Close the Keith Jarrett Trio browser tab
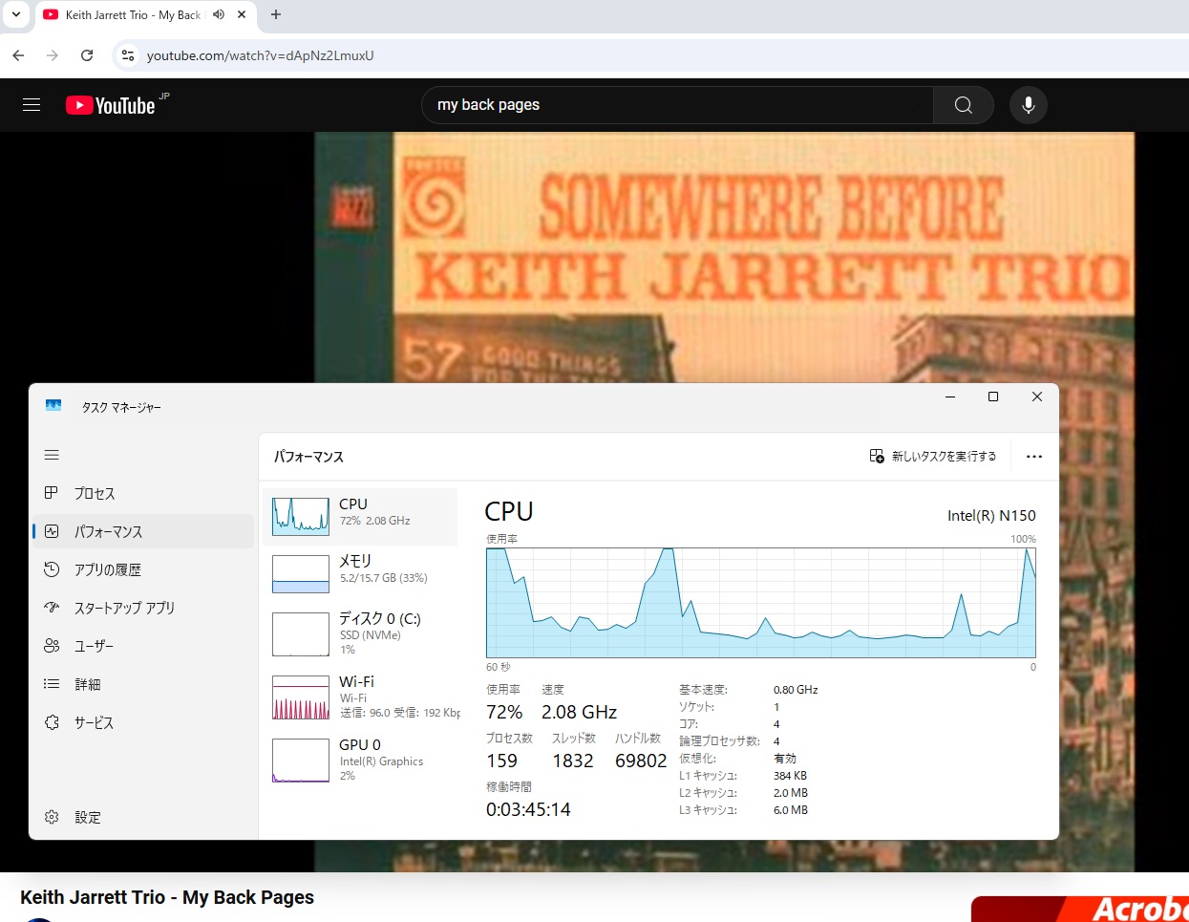The image size is (1189, 922). [x=242, y=14]
